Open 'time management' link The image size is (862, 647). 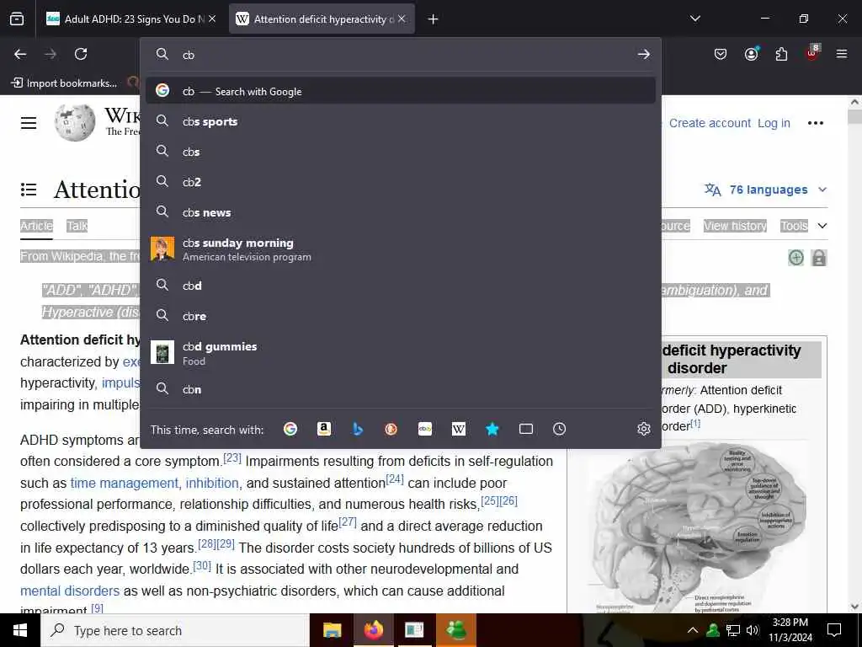[125, 483]
